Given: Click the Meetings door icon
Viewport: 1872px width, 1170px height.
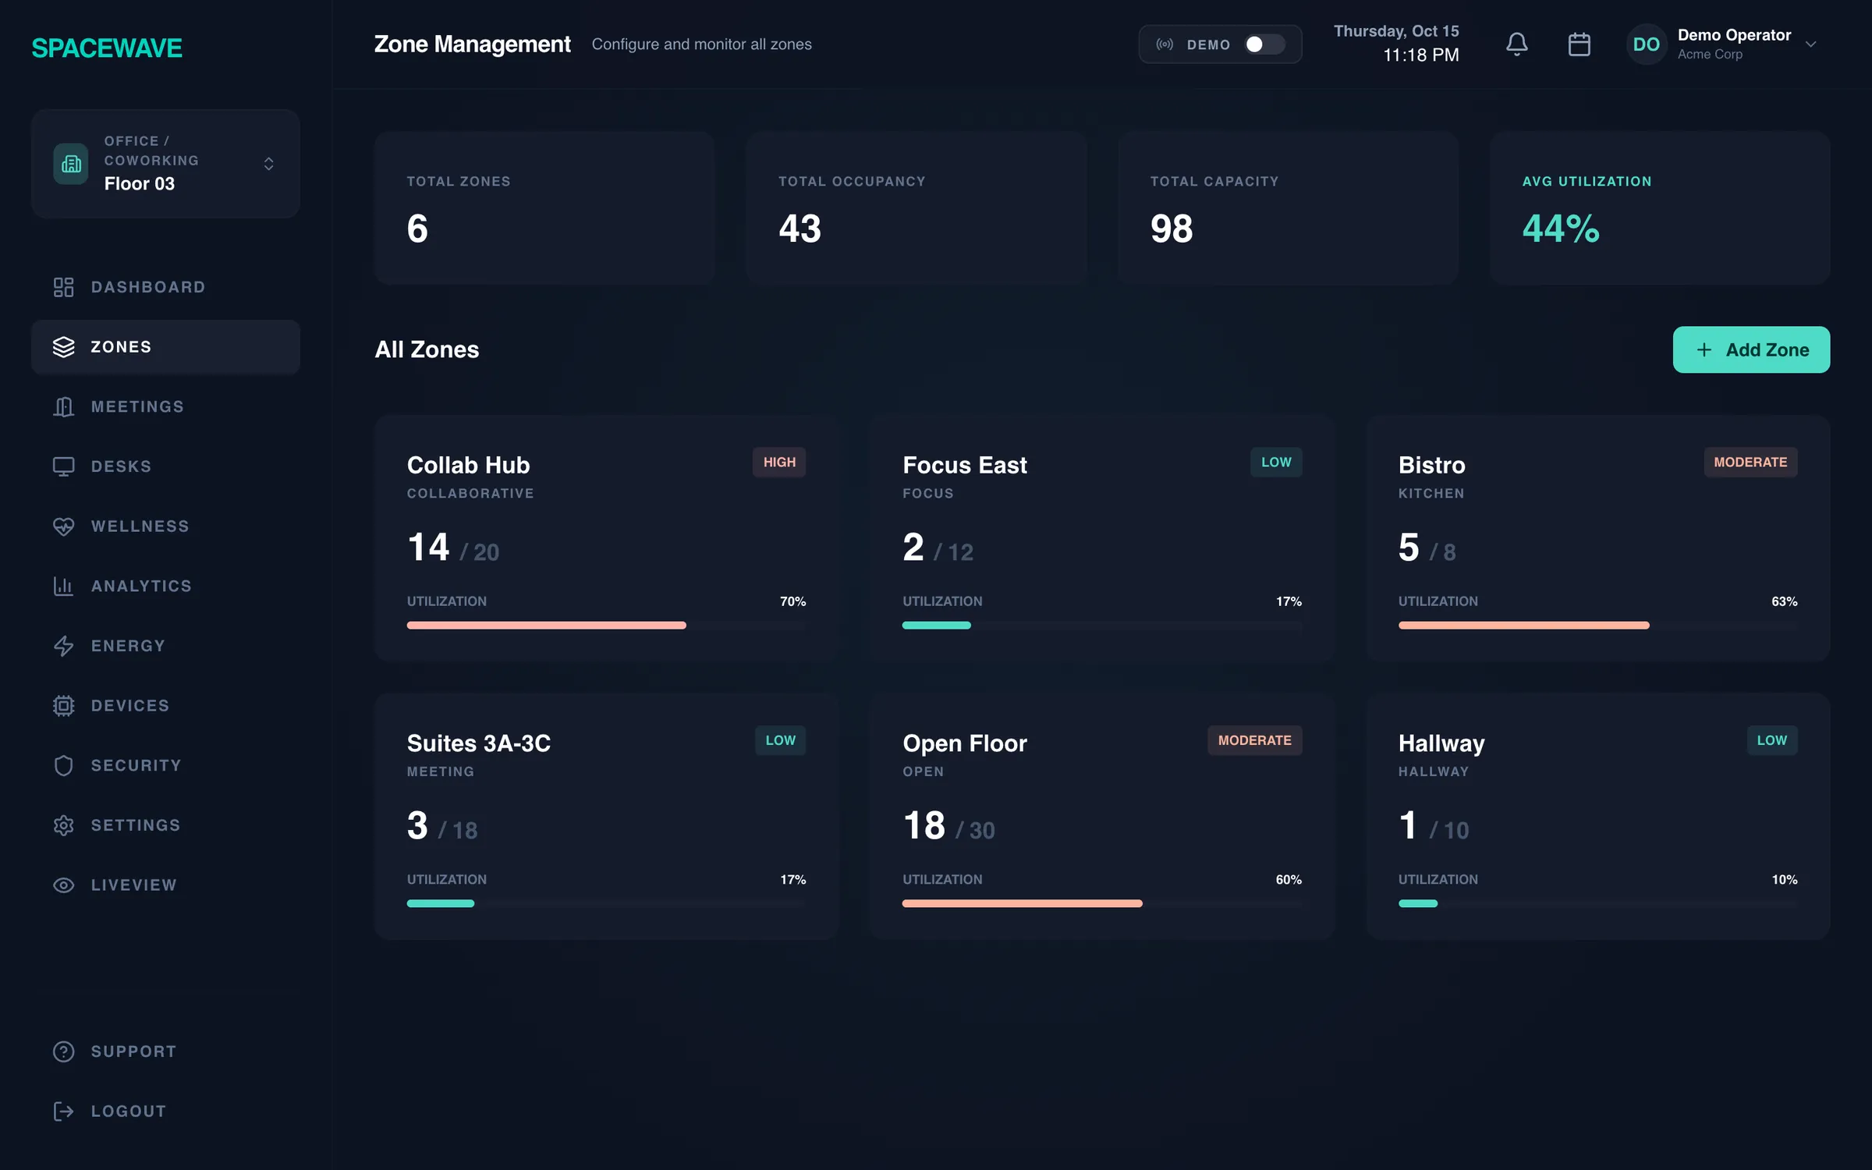Looking at the screenshot, I should (63, 407).
